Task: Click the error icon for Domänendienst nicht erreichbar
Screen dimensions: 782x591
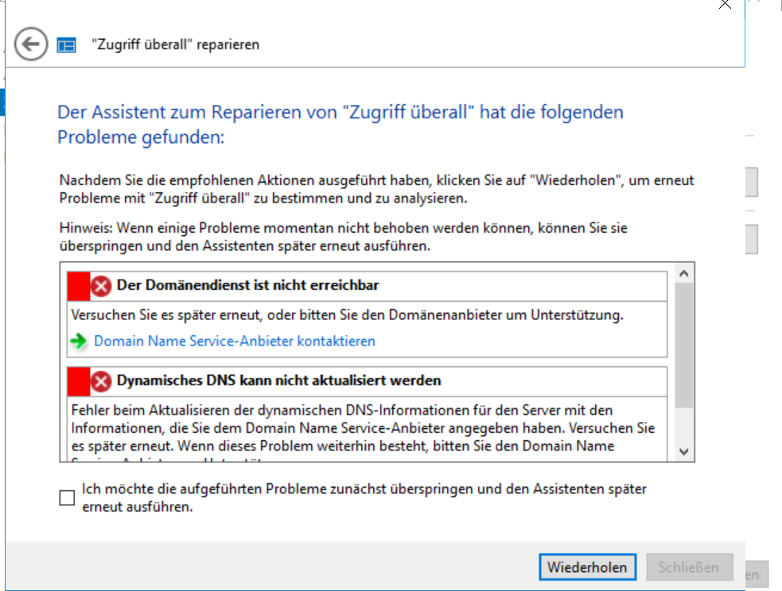Action: (101, 285)
